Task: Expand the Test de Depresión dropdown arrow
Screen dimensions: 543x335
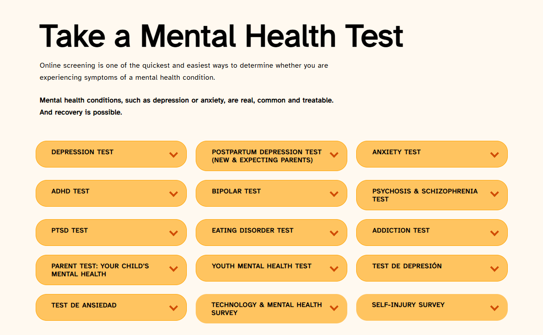Action: pos(494,268)
